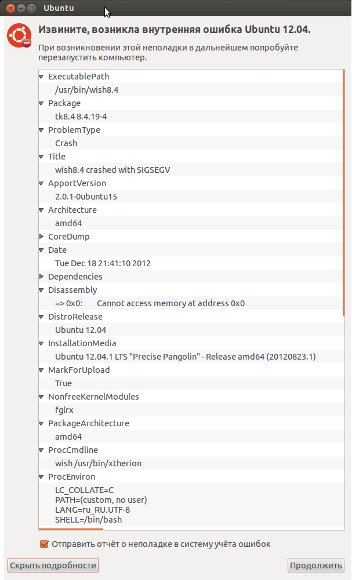Image resolution: width=352 pixels, height=580 pixels.
Task: Click the Скрыть подробности button
Action: tap(53, 565)
